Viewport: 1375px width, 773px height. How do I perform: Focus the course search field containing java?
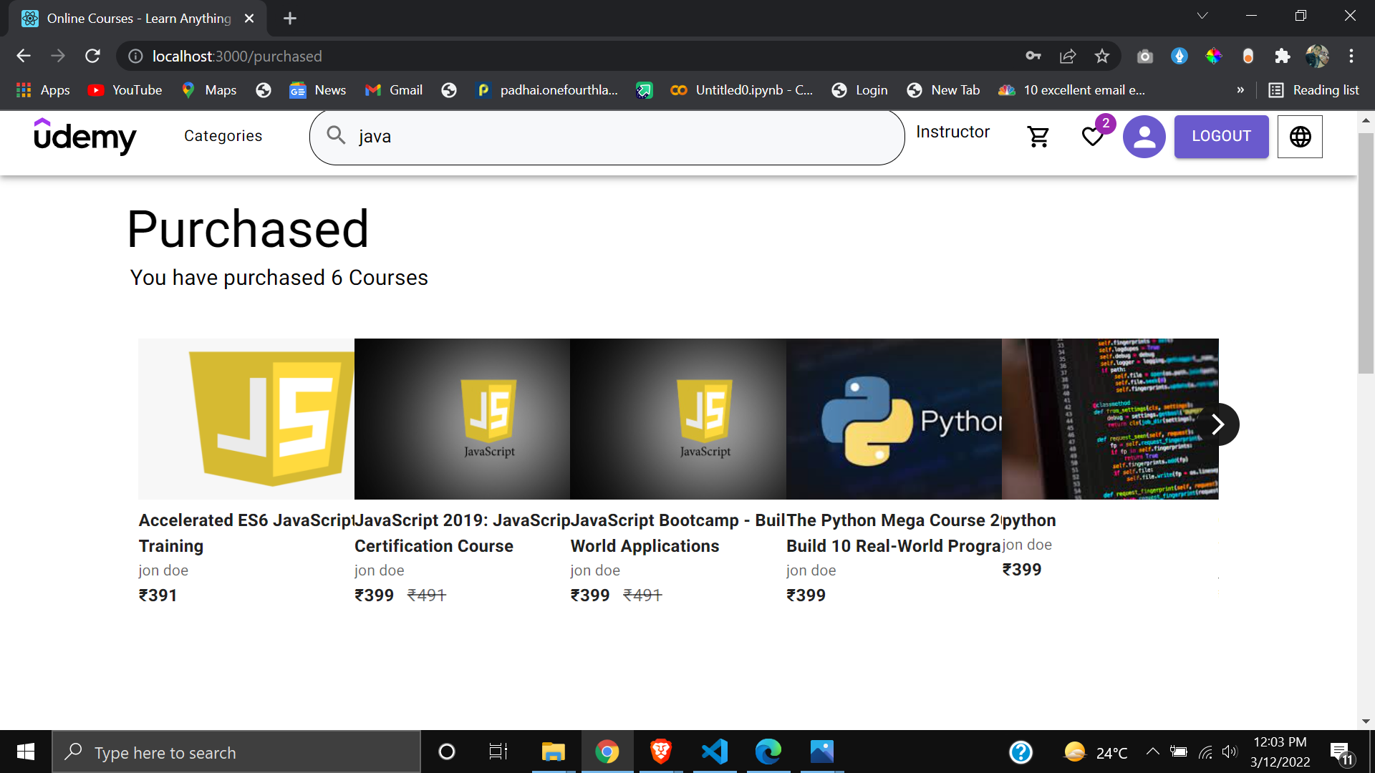tap(607, 136)
